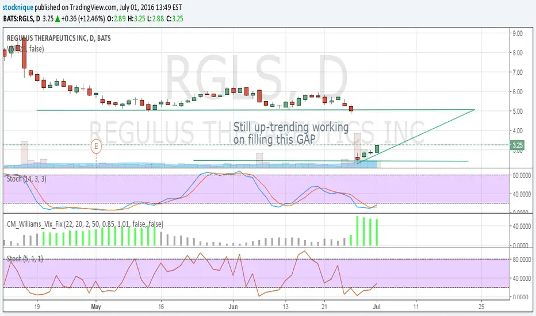Click the 4.00 price axis label
The image size is (536, 316).
point(518,131)
